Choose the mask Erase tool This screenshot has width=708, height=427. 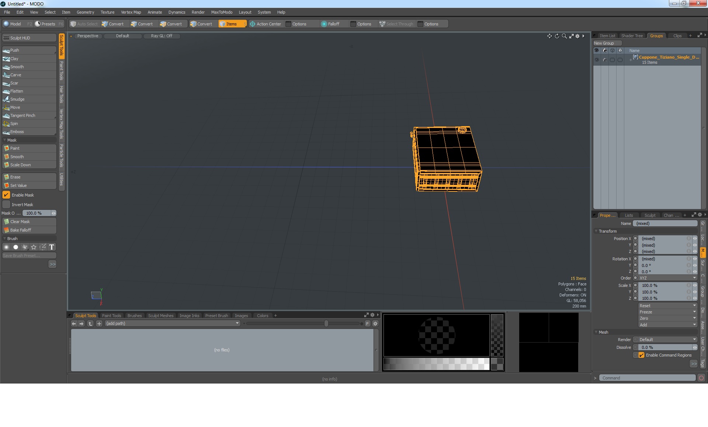point(29,177)
